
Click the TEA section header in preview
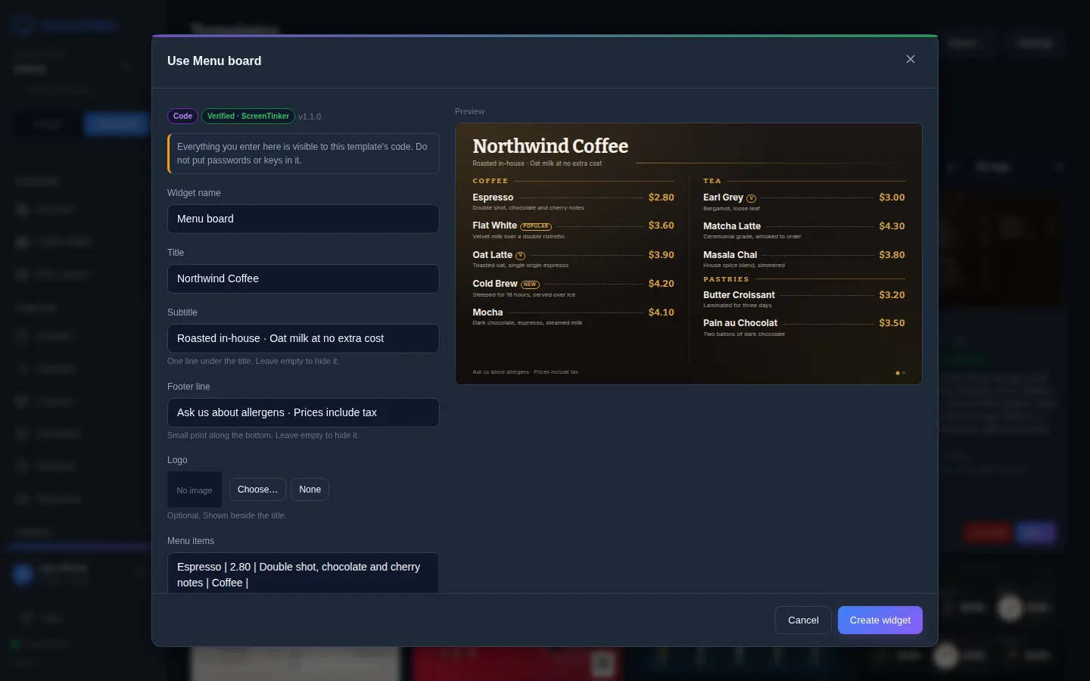point(712,181)
